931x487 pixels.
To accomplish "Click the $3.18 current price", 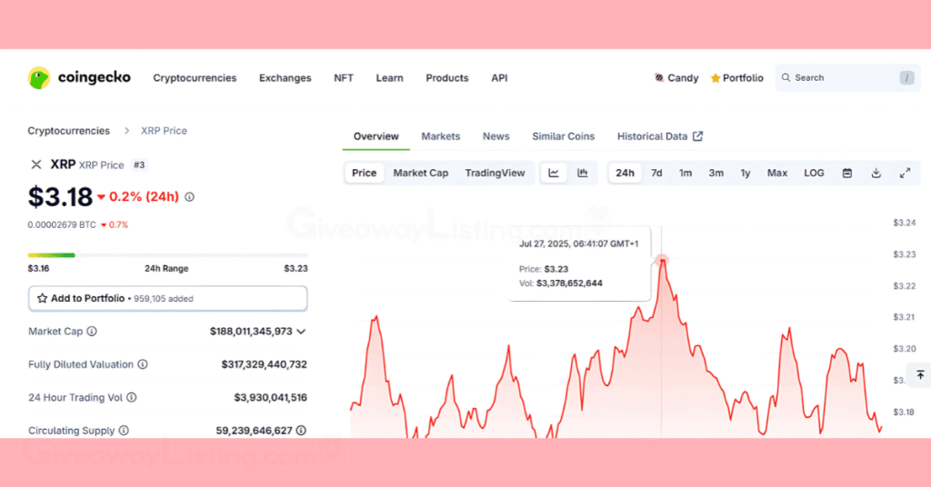I will tap(60, 197).
